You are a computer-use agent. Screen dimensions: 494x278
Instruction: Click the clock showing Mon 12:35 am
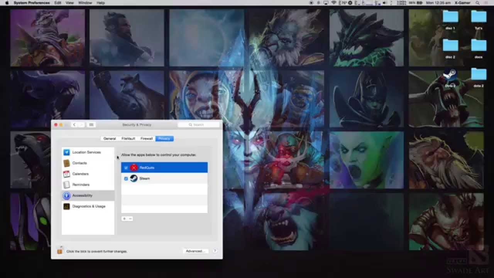tap(439, 3)
